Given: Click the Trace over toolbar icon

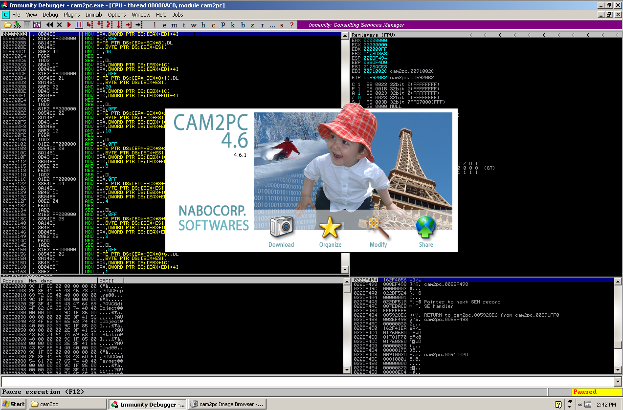Looking at the screenshot, I should 119,24.
